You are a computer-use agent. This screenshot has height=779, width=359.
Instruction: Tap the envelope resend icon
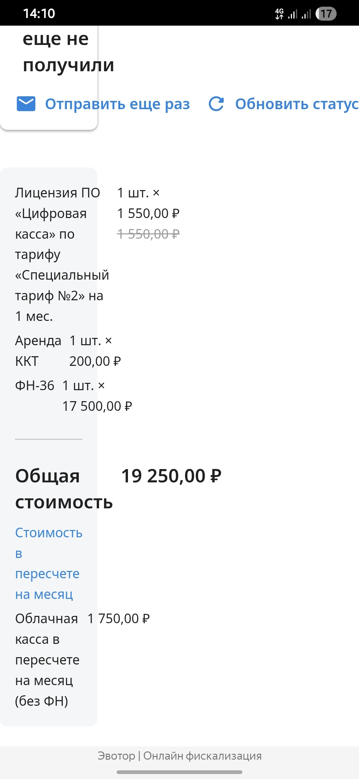[26, 104]
